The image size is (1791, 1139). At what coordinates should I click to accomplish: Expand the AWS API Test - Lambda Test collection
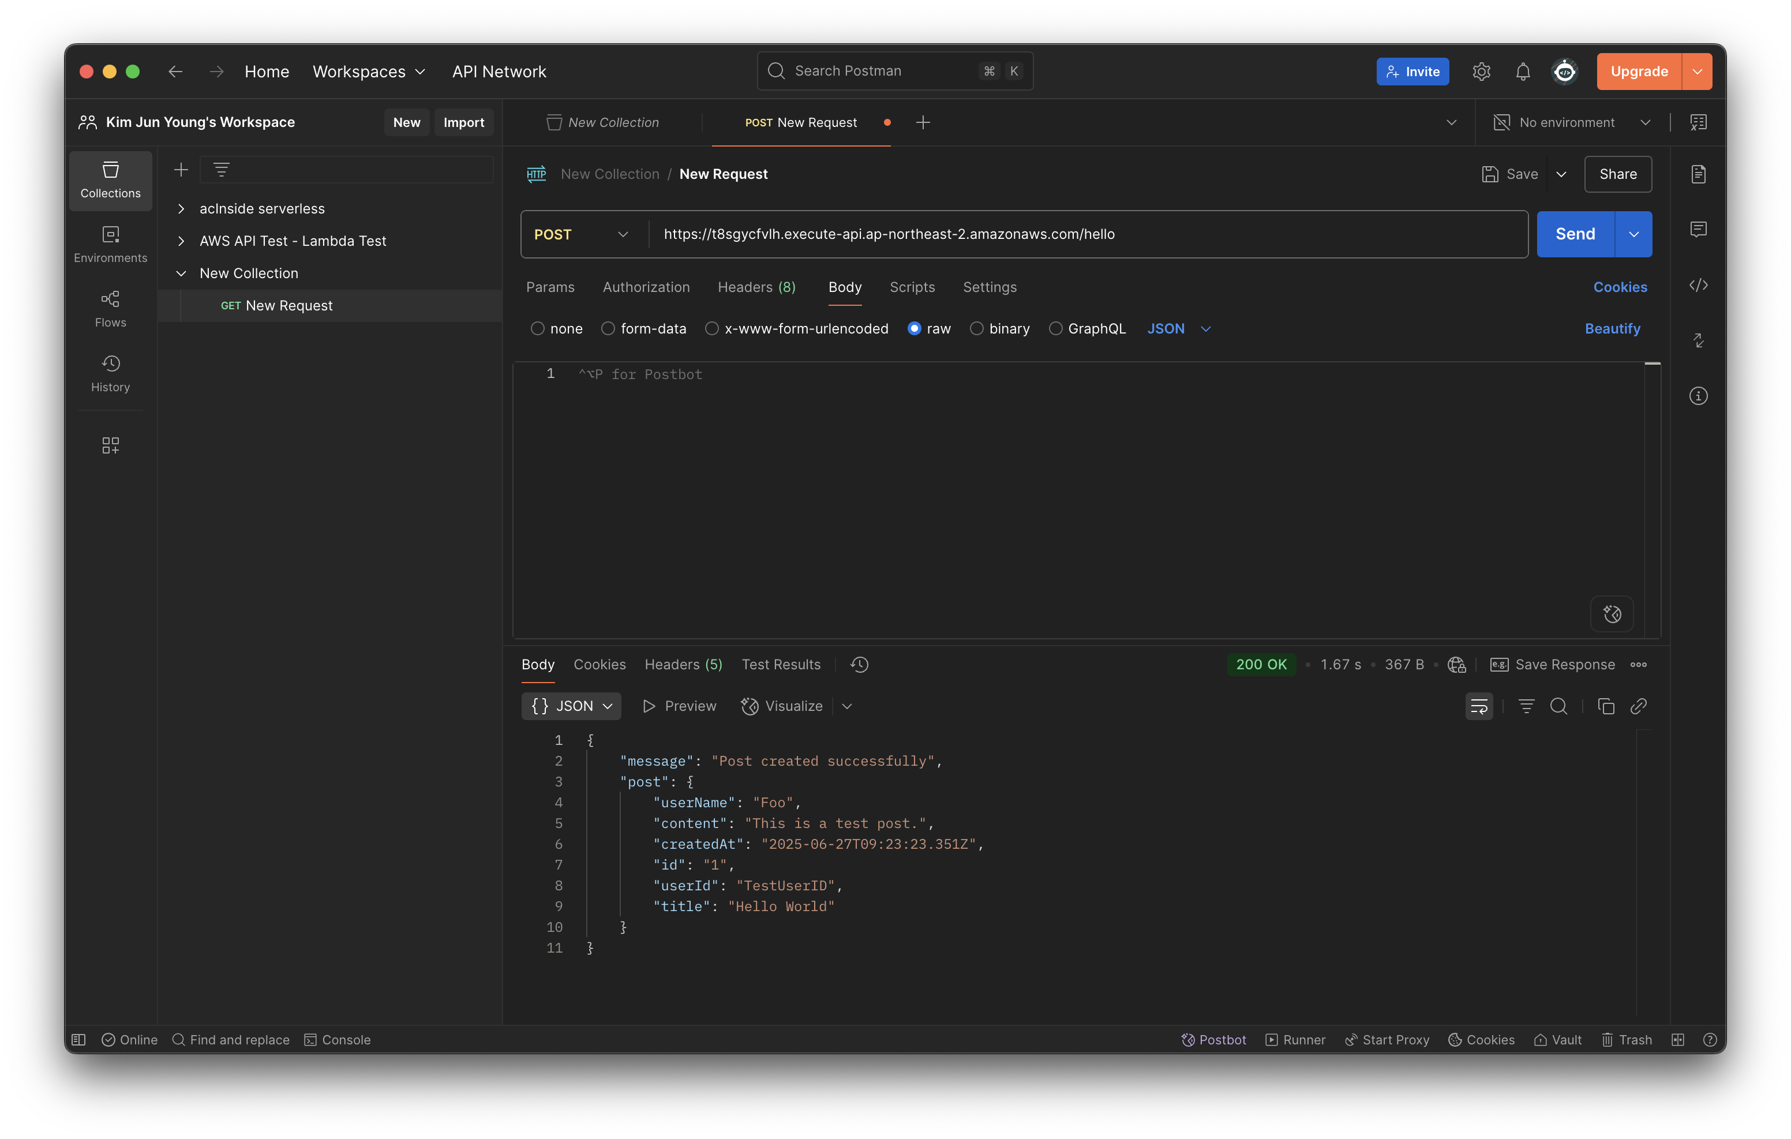point(181,241)
